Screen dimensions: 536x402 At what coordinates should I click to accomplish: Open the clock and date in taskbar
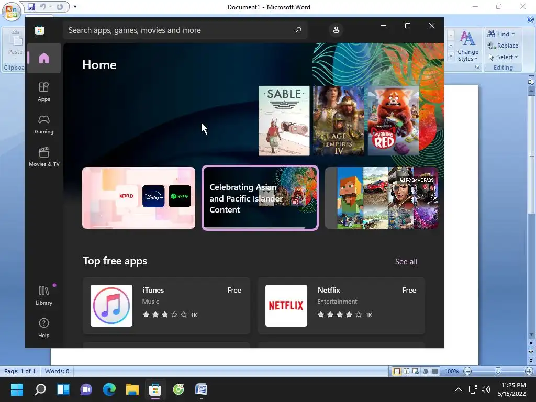(512, 389)
